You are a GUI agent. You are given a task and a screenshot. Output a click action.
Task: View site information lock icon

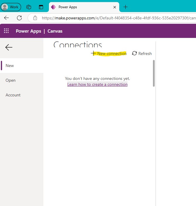click(35, 18)
